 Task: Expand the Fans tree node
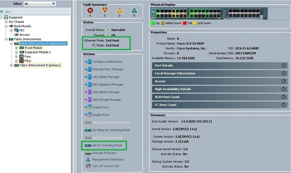point(17,56)
